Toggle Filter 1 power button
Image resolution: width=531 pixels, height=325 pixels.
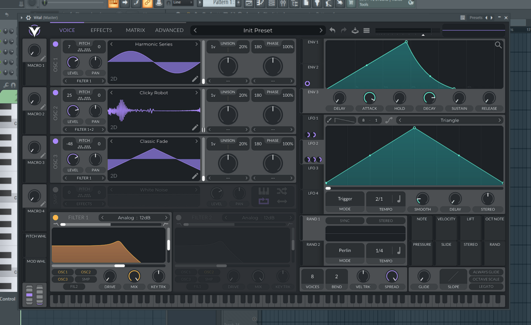55,217
